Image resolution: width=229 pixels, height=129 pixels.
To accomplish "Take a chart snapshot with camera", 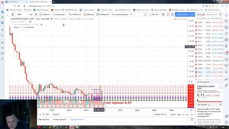I will coord(172,14).
